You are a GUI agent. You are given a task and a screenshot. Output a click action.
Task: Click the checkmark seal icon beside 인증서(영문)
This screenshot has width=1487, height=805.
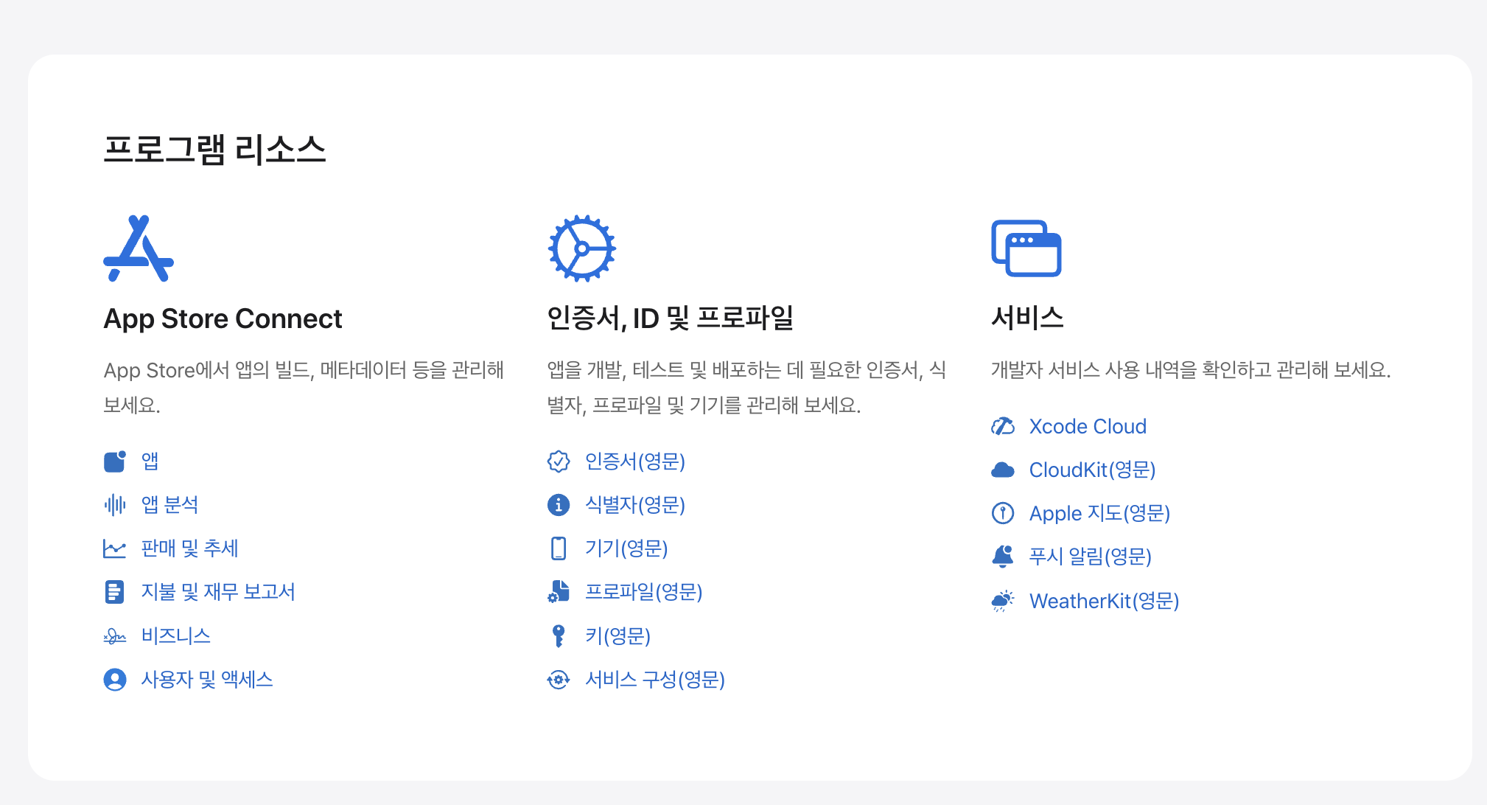559,461
